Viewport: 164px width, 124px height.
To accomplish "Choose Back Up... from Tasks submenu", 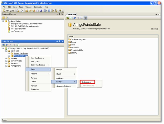I will (64, 78).
